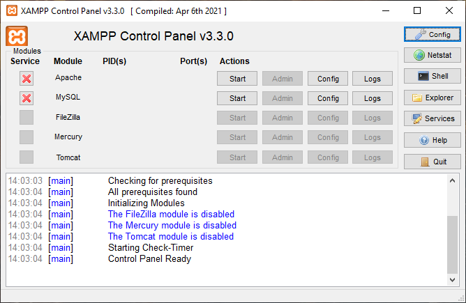466x303 pixels.
Task: Open Config with the wrench icon
Action: 432,34
